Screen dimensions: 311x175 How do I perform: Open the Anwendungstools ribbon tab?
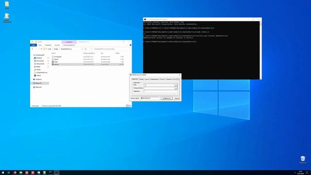[69, 45]
